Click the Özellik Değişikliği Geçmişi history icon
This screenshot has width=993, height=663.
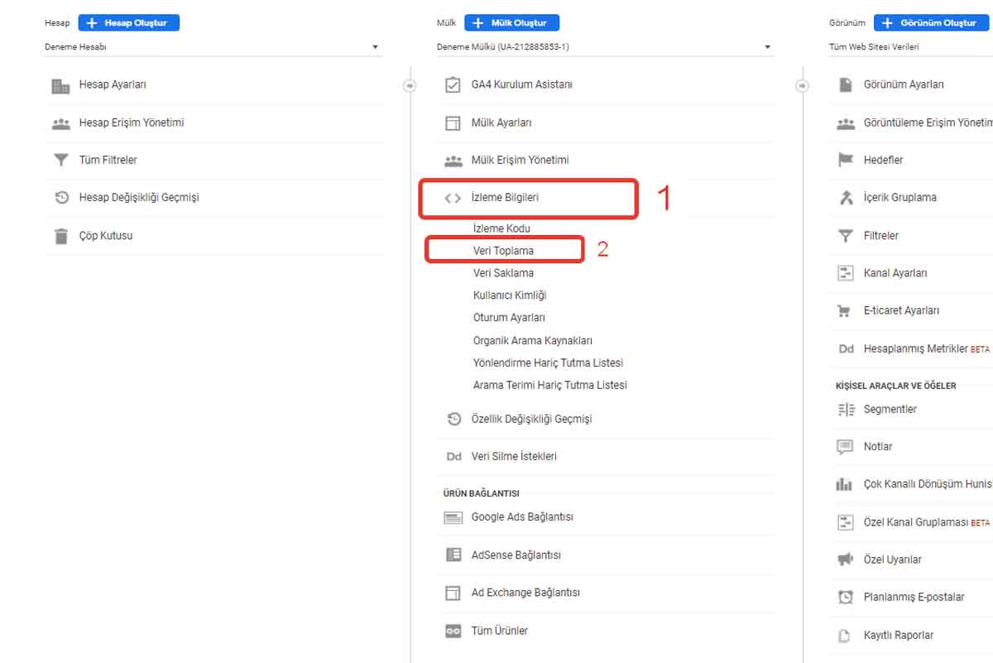(453, 419)
